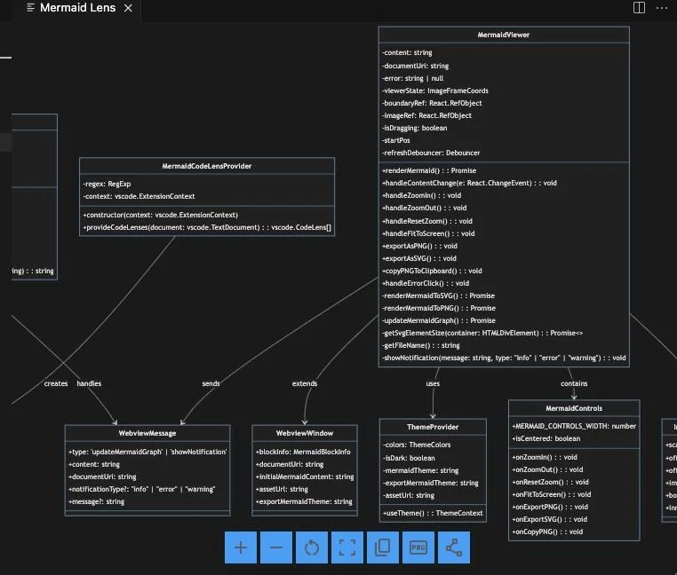The image size is (677, 575).
Task: Click the MermaidViewer class title
Action: 504,35
